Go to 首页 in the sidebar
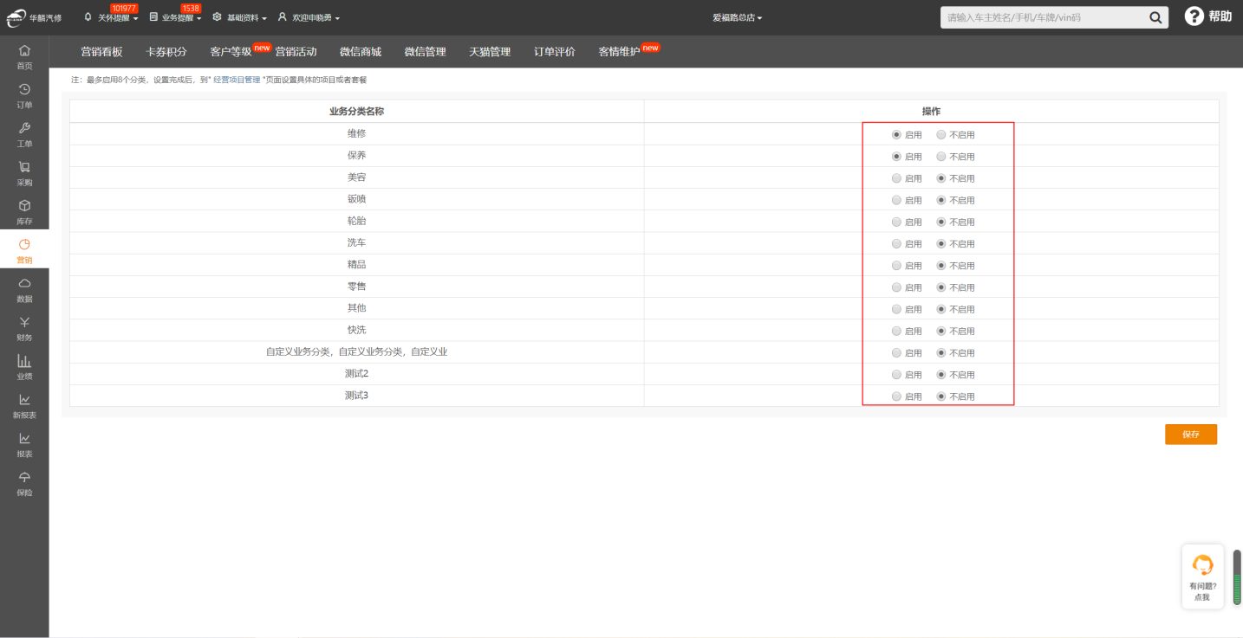Viewport: 1243px width, 638px height. click(x=24, y=57)
